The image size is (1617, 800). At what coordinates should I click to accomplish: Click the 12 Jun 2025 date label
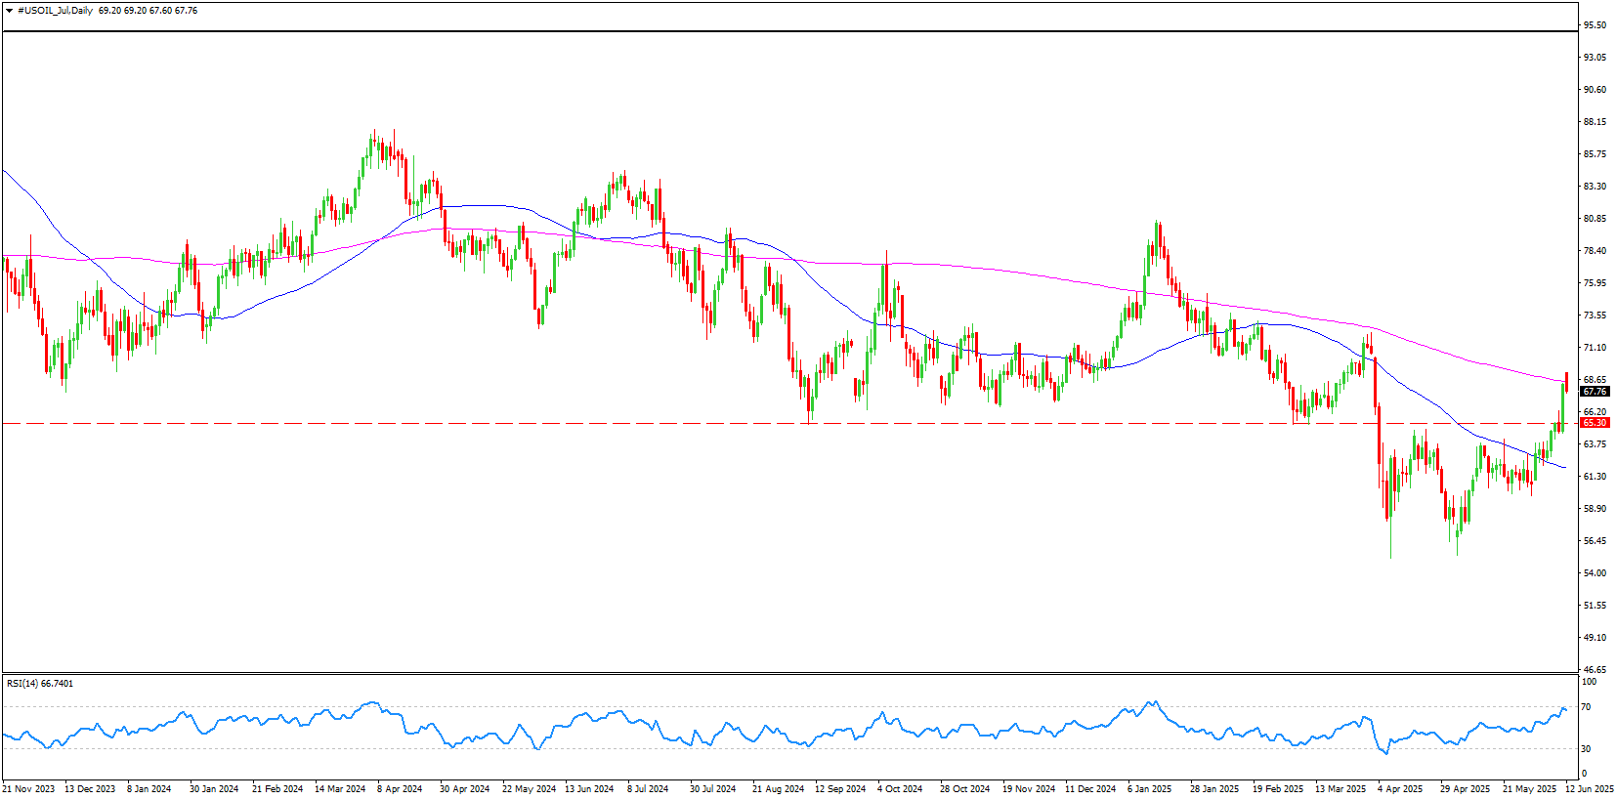[1590, 789]
